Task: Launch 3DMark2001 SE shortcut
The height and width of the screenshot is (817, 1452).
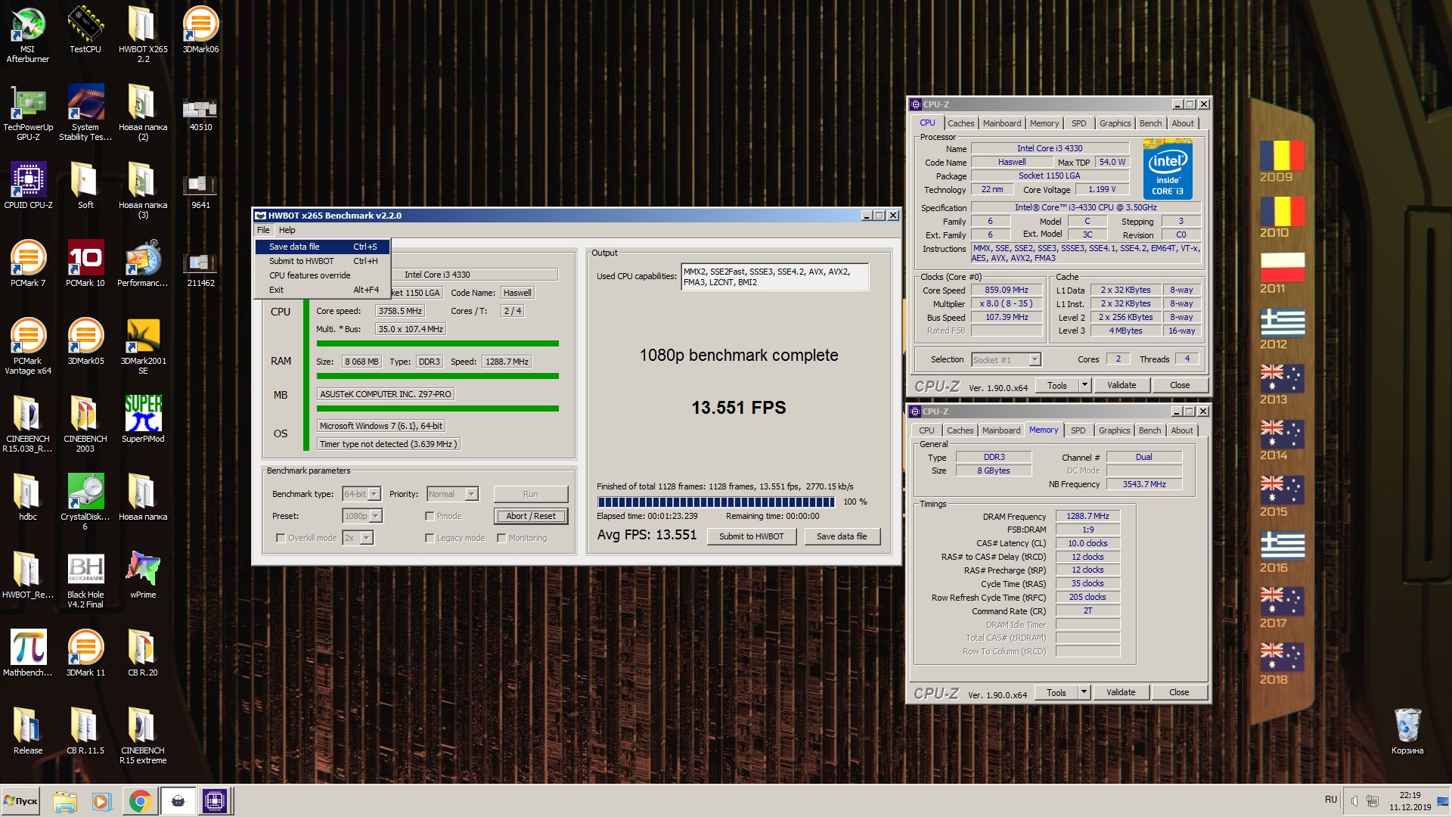Action: pos(143,346)
